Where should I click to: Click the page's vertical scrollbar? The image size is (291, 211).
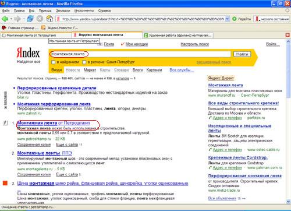pos(288,121)
